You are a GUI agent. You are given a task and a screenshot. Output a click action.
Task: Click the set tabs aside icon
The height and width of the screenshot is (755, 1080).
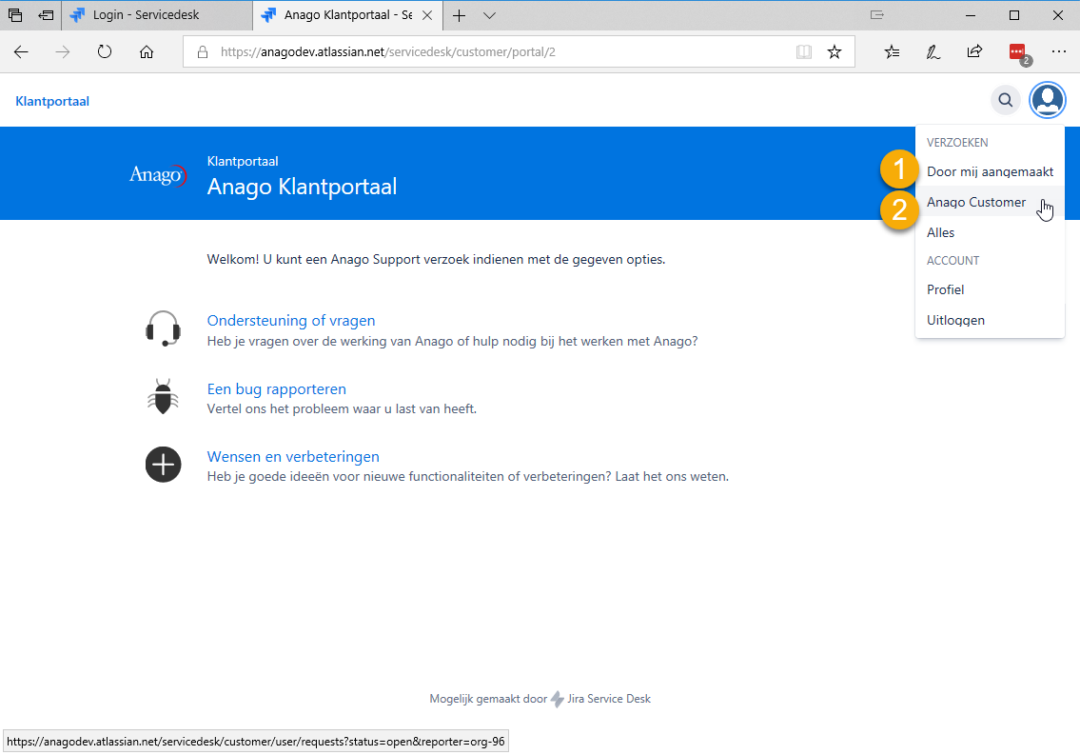[46, 15]
